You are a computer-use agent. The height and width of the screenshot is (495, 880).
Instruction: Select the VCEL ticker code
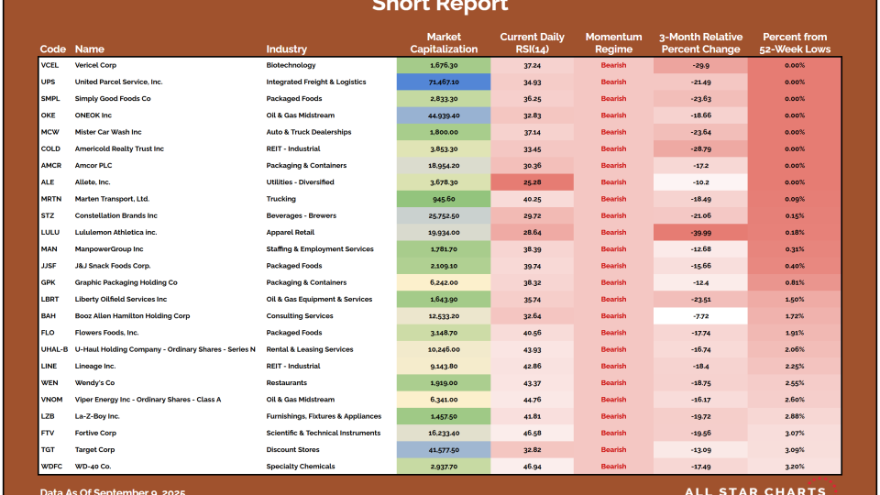[x=51, y=66]
